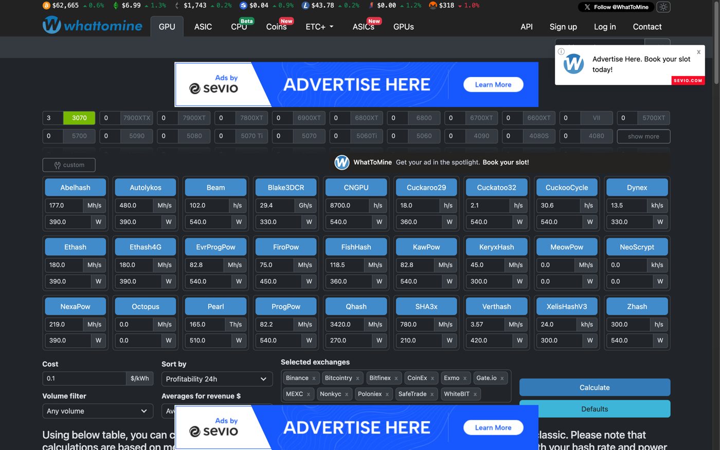Click the Sign up link

(x=563, y=27)
